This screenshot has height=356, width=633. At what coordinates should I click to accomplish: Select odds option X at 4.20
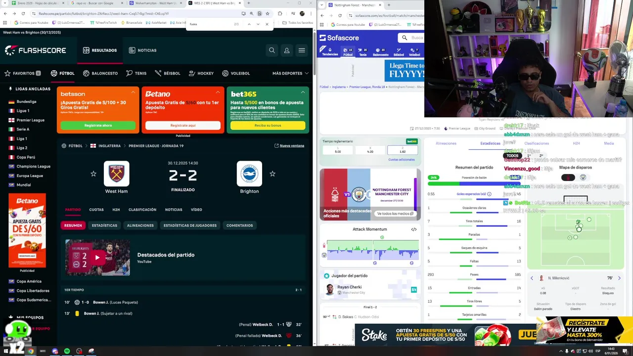(x=370, y=150)
